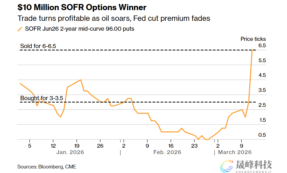
Task: Click the colorful swirl watermark logo
Action: (x=226, y=166)
